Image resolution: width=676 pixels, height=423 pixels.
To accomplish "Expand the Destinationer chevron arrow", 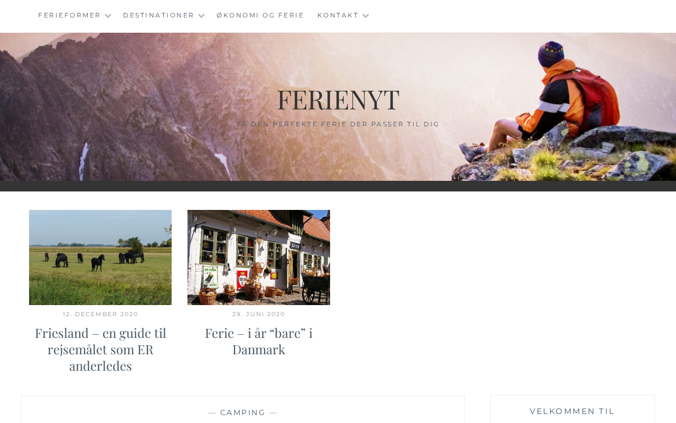I will (201, 16).
